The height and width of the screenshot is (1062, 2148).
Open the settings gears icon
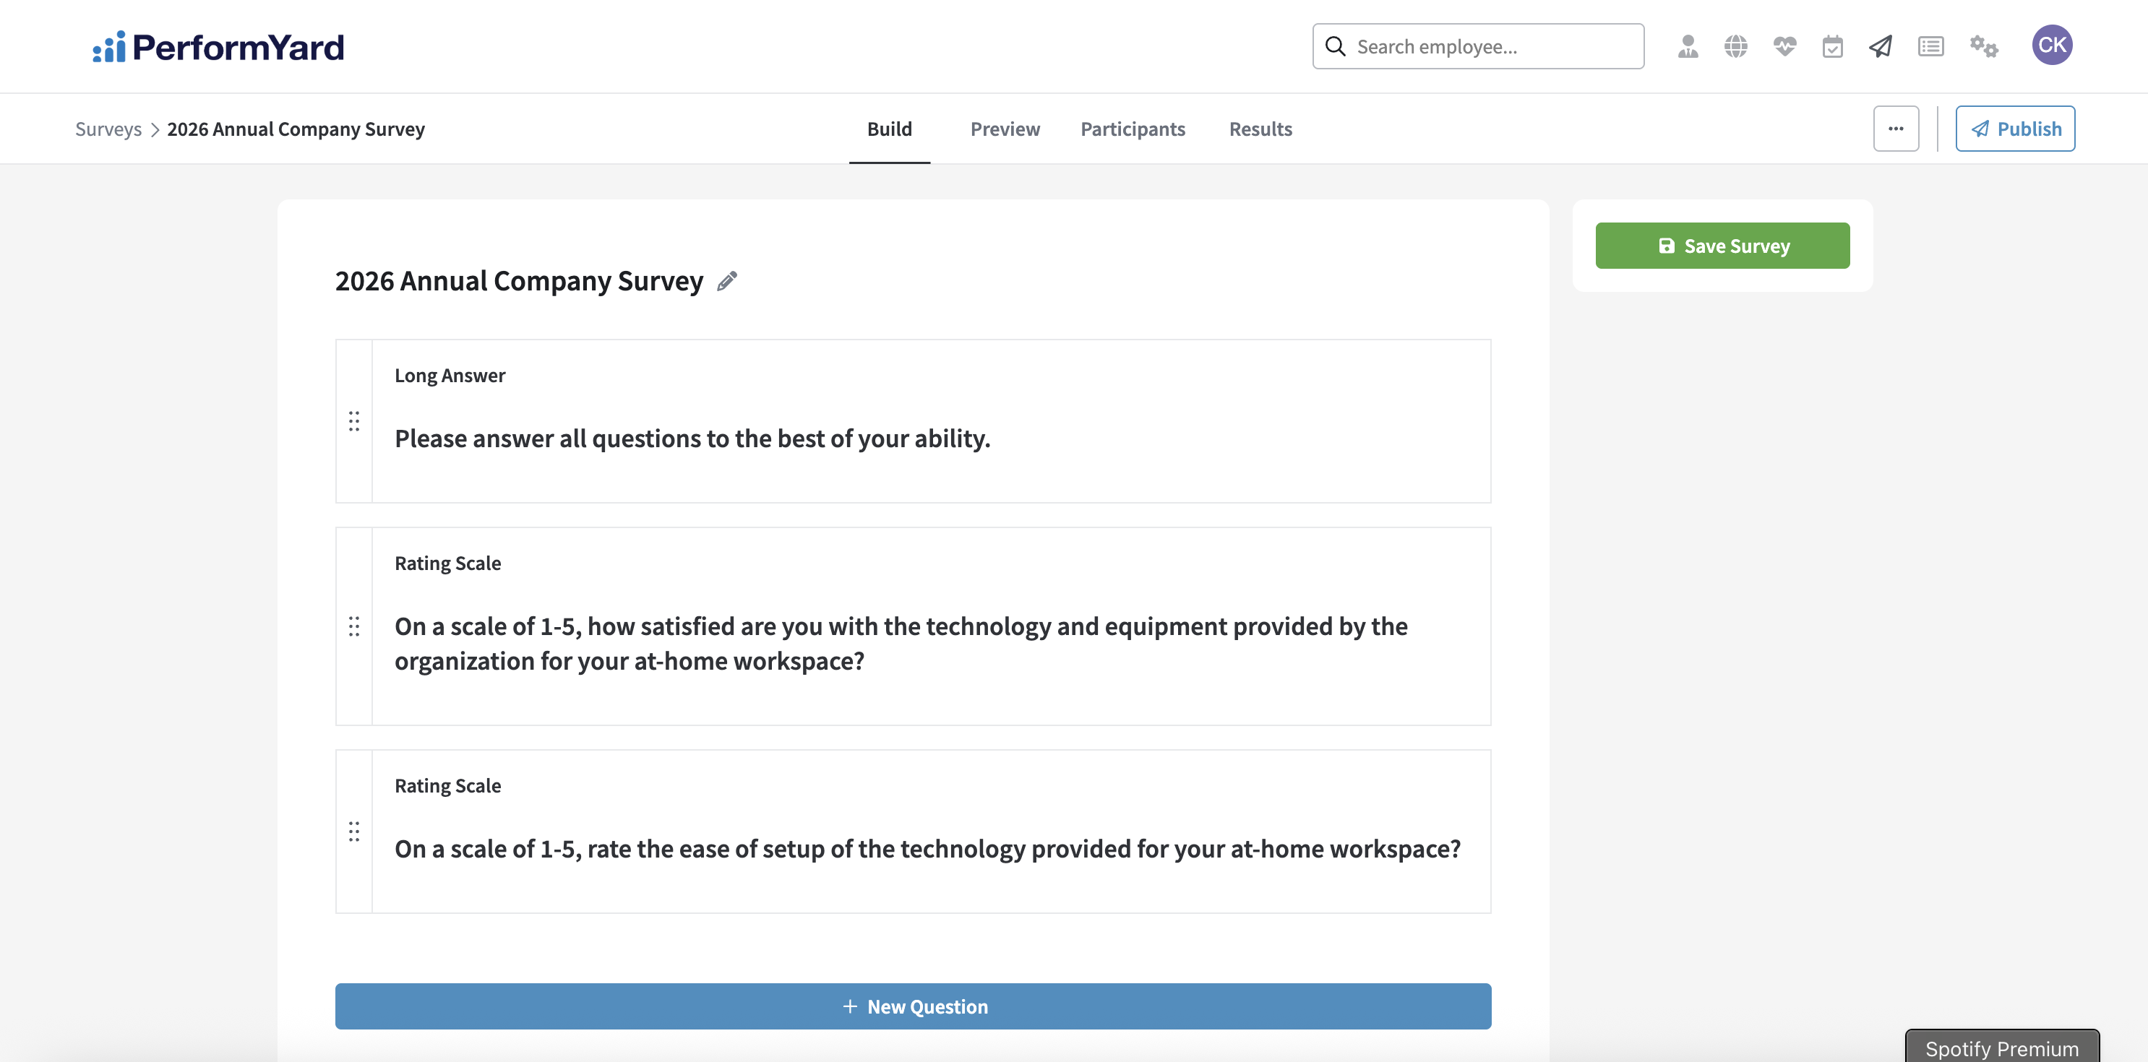coord(1984,47)
